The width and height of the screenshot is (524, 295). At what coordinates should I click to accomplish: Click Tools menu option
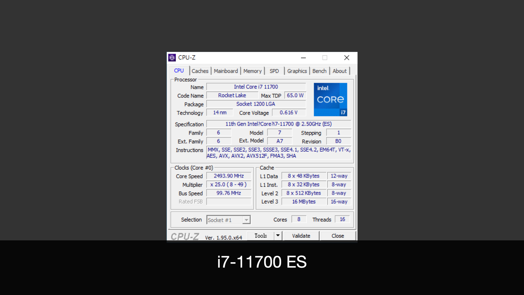click(261, 235)
